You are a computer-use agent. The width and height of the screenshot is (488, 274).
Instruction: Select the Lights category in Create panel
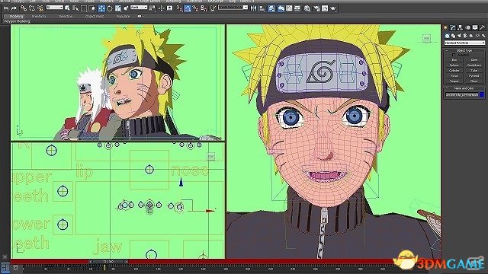(x=459, y=36)
